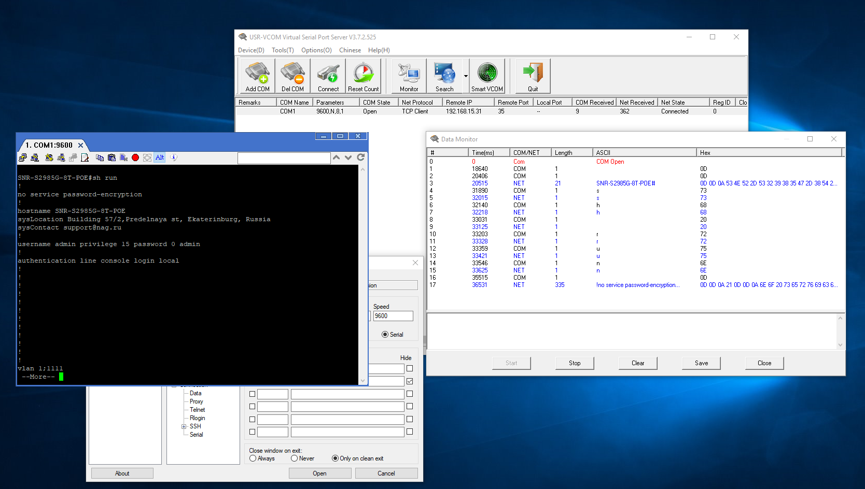Open Smart VCOM from the toolbar
The width and height of the screenshot is (865, 489).
pos(487,76)
